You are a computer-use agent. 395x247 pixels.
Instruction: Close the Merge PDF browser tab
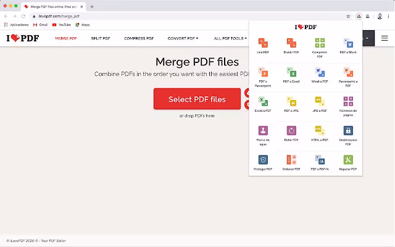[81, 7]
